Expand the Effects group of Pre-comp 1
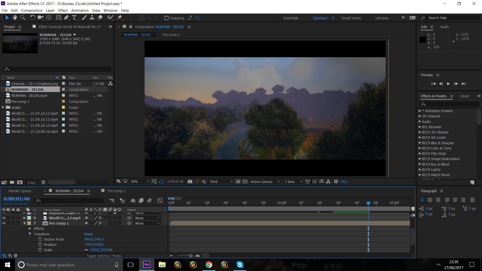 [x=30, y=229]
